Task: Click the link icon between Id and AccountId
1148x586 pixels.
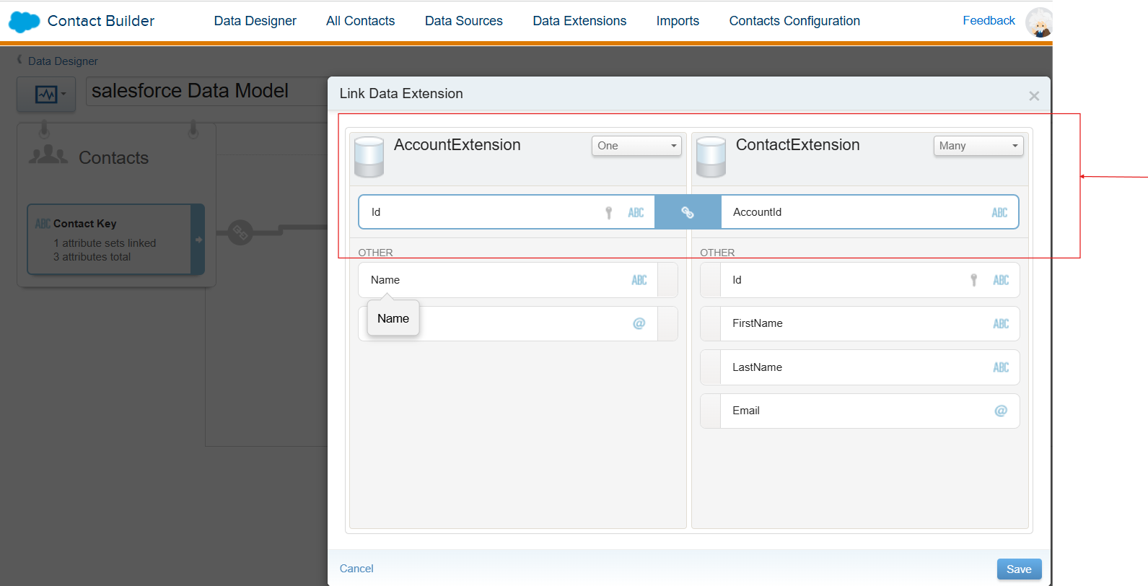Action: (x=687, y=212)
